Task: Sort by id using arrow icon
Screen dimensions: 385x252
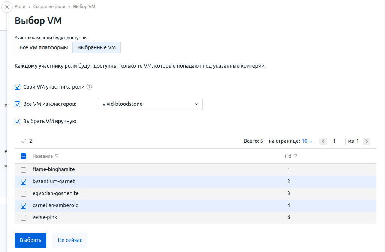Action: [x=286, y=156]
